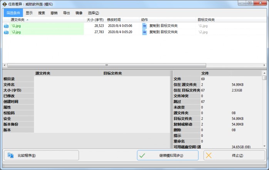Click statistics panel scrollbar down arrow
The width and height of the screenshot is (269, 170).
point(264,146)
